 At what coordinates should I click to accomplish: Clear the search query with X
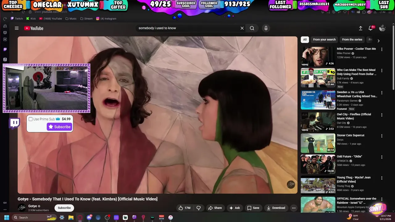(x=242, y=28)
